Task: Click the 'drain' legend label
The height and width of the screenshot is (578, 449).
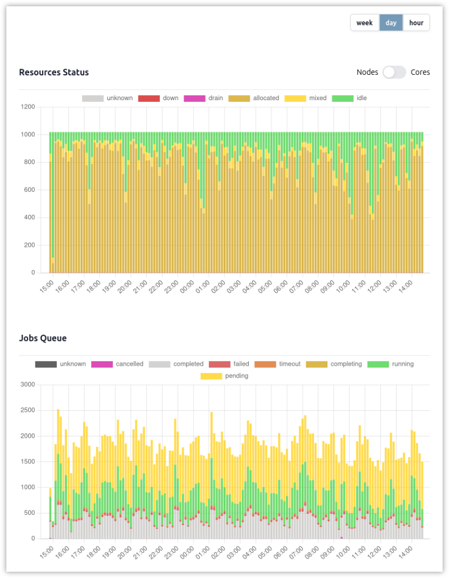Action: (215, 98)
